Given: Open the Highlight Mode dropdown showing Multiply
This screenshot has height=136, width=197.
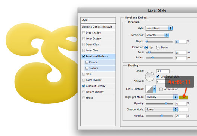Looking at the screenshot, I should (162, 97).
